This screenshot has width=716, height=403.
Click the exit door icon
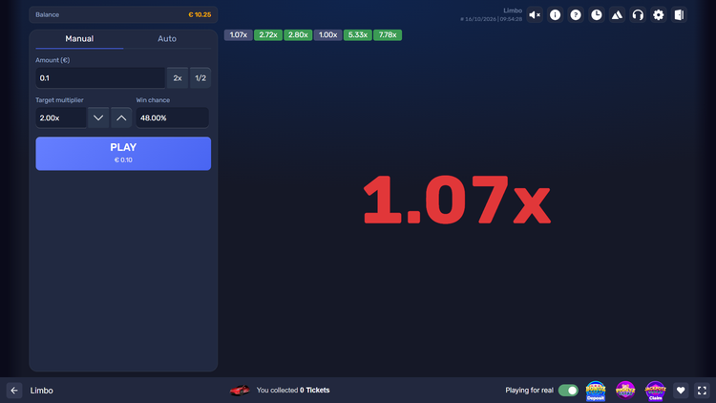coord(679,15)
